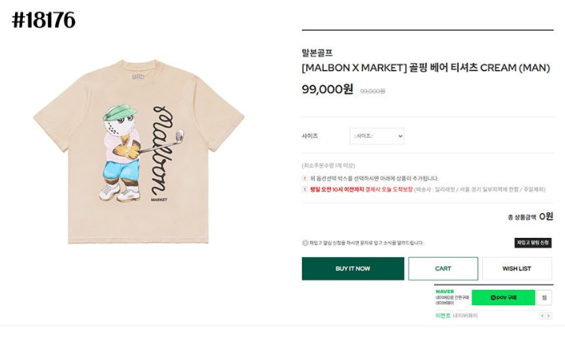Add the item via CART button
565x339 pixels.
(443, 269)
